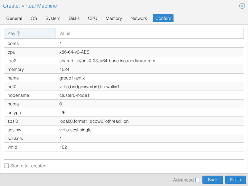Click the Back button
The image size is (248, 186).
pos(212,180)
